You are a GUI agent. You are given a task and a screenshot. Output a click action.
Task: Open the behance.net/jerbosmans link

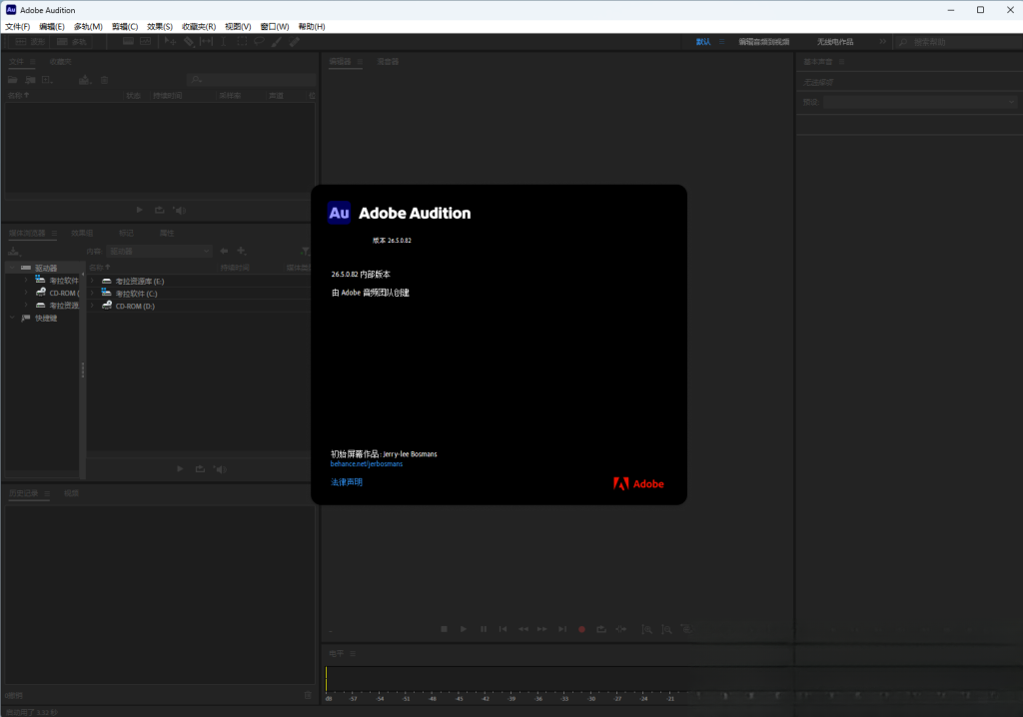[367, 464]
